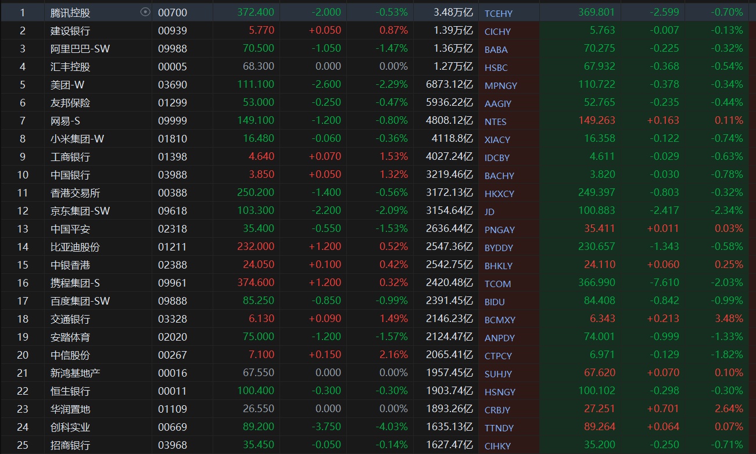Choose 美团-W from the list
756x454 pixels.
67,85
